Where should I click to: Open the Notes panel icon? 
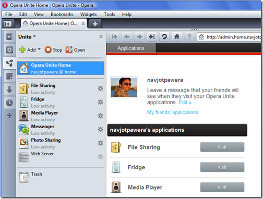point(9,76)
